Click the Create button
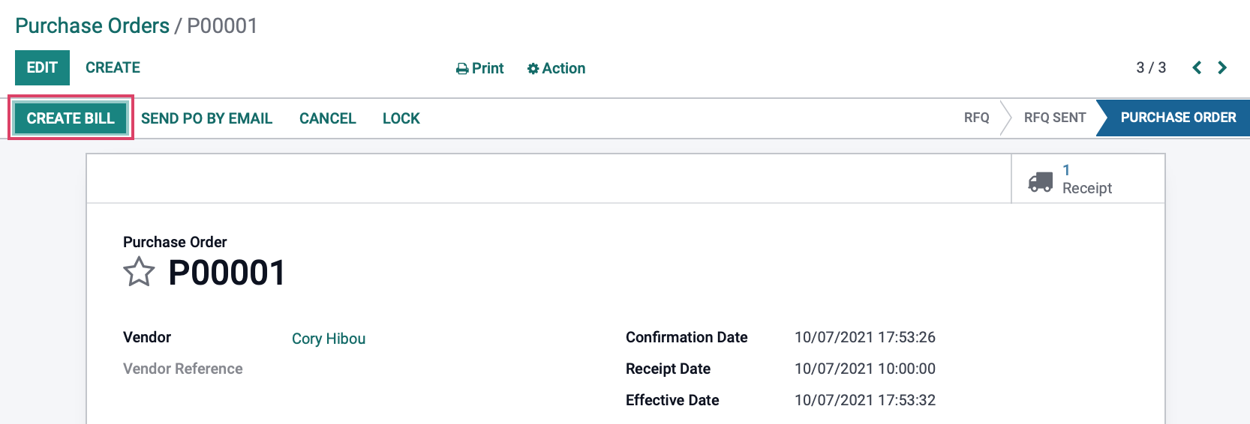Viewport: 1250px width, 424px height. (x=113, y=67)
